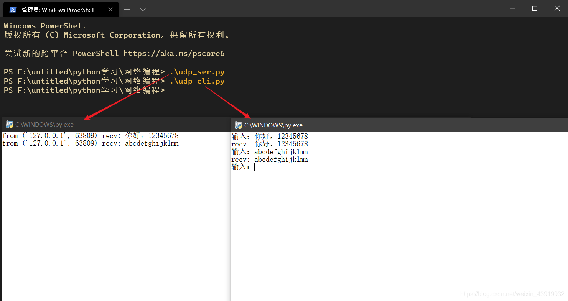This screenshot has height=301, width=568.
Task: Click the client's last 输入: input prompt
Action: [x=243, y=167]
